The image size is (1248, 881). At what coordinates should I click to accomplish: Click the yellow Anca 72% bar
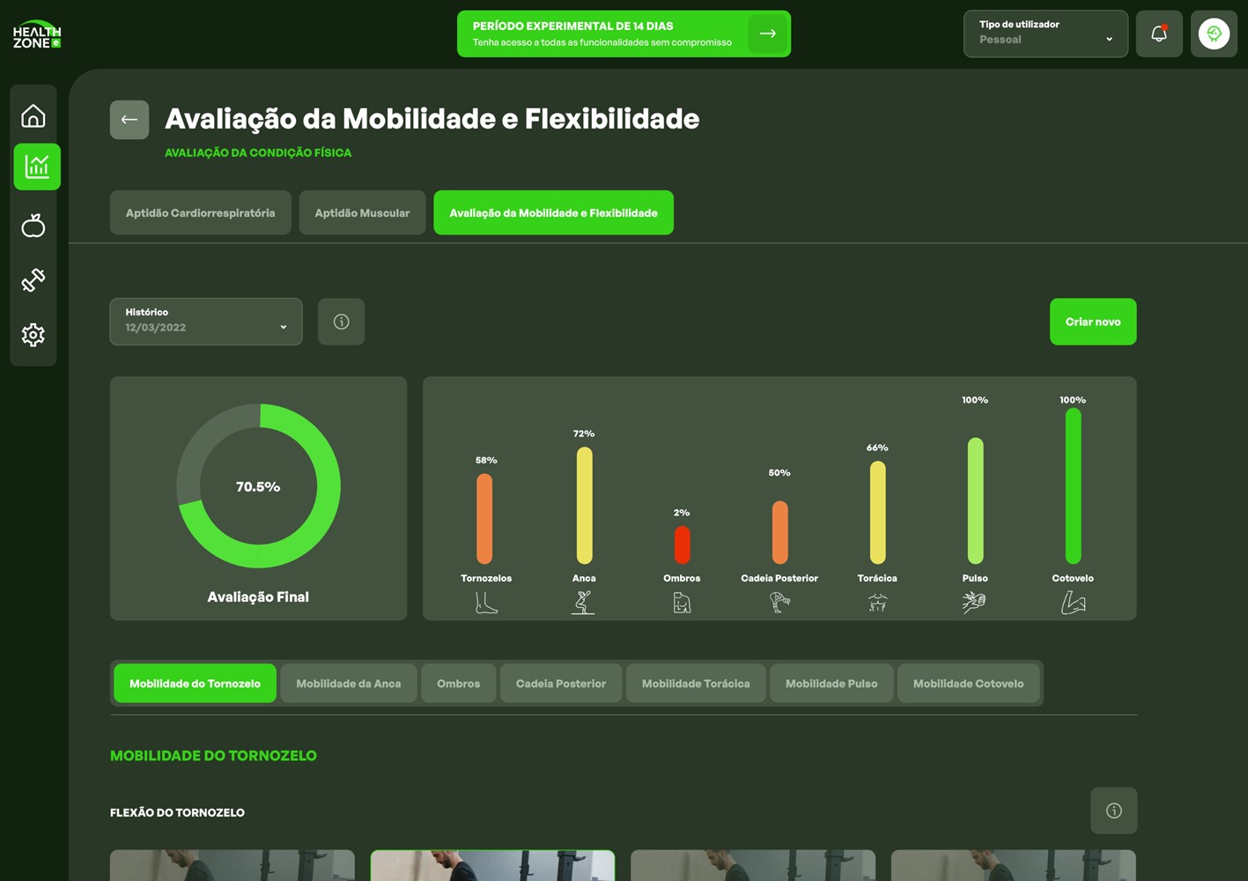coord(584,505)
